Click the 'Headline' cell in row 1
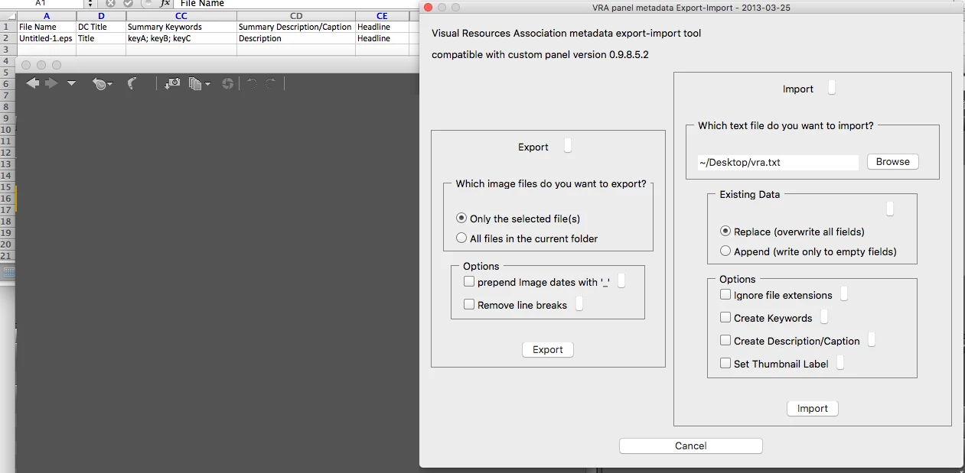The height and width of the screenshot is (473, 965). click(382, 27)
